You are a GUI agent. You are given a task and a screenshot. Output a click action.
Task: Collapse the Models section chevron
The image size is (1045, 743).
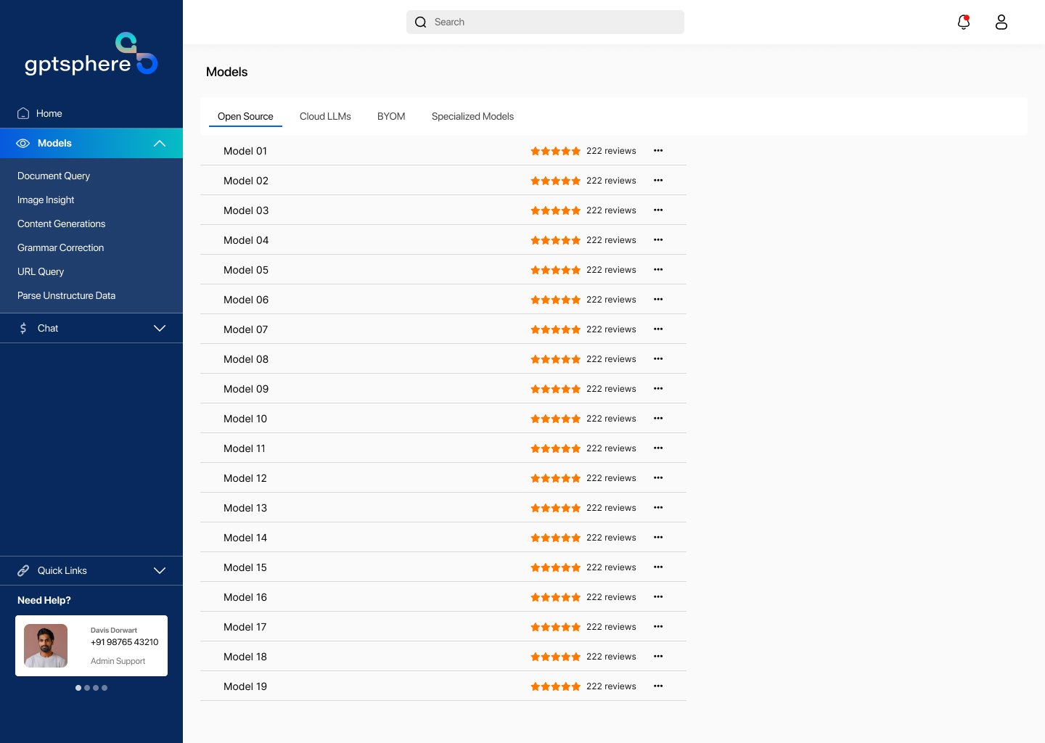click(160, 144)
